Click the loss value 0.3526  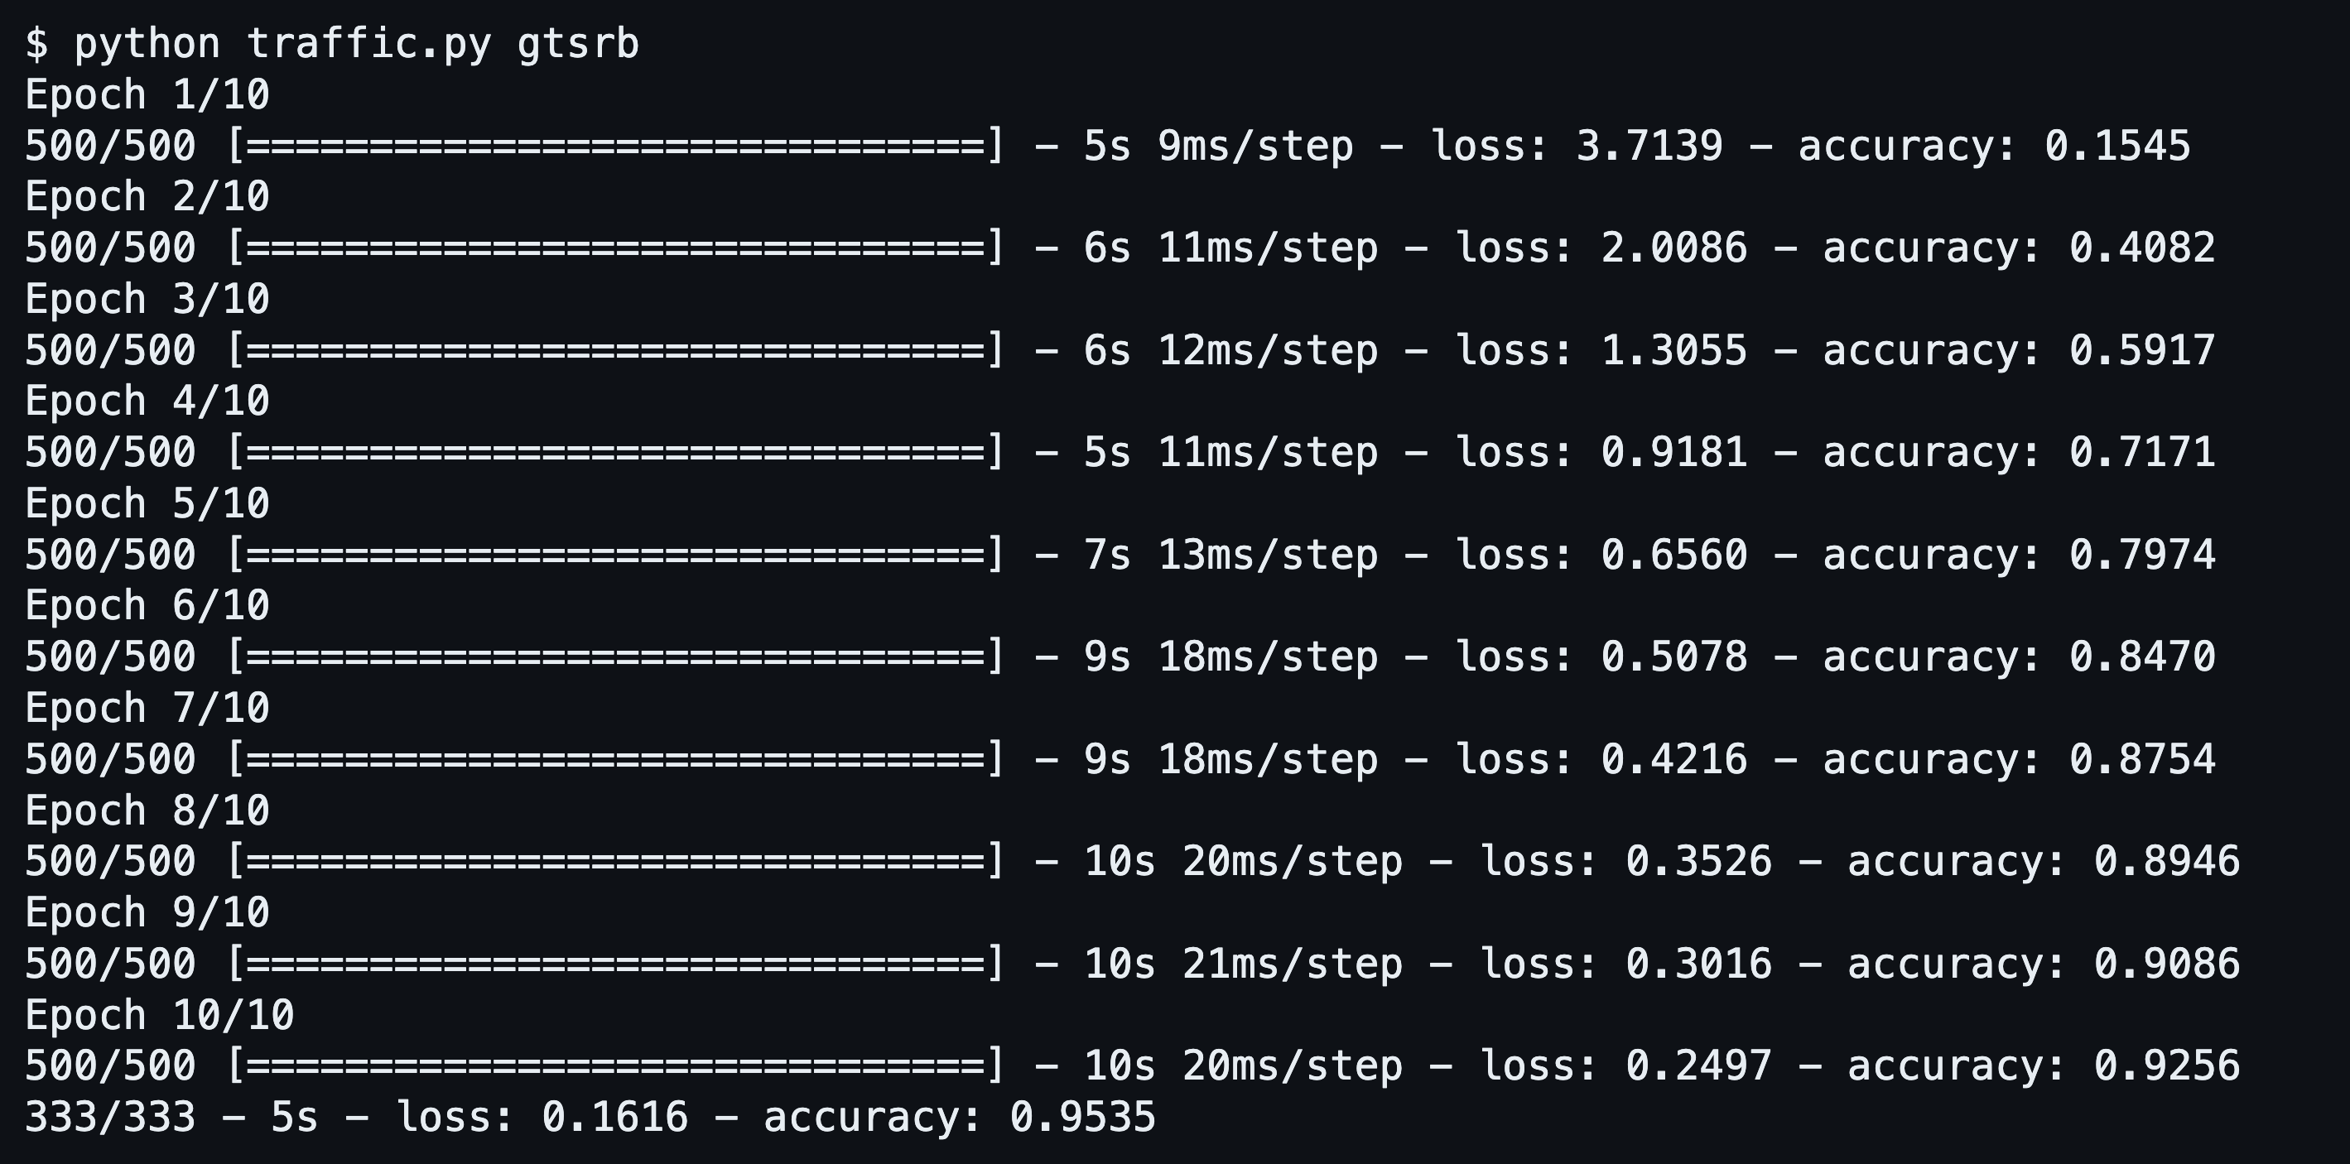coord(1698,861)
